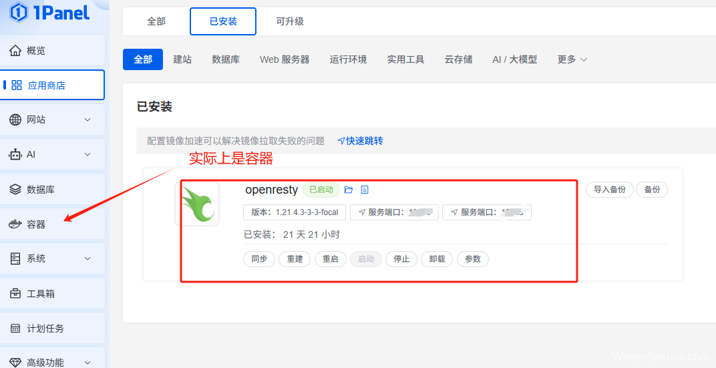This screenshot has width=716, height=368.
Task: Open the 工具箱 toolbox page
Action: coord(52,293)
